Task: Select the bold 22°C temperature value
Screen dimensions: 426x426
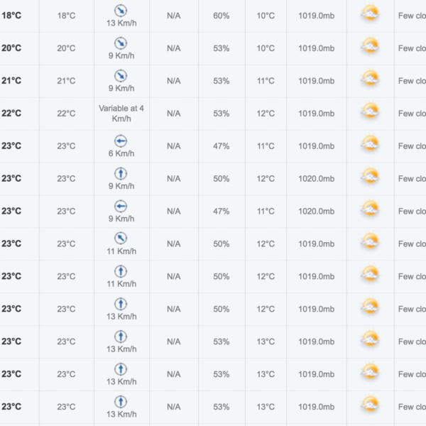Action: coord(11,114)
